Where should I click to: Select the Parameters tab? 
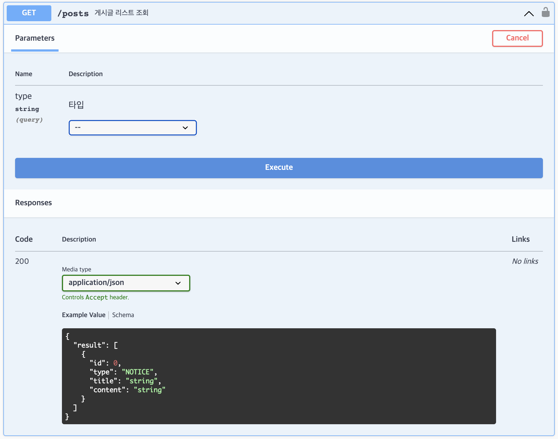point(35,38)
